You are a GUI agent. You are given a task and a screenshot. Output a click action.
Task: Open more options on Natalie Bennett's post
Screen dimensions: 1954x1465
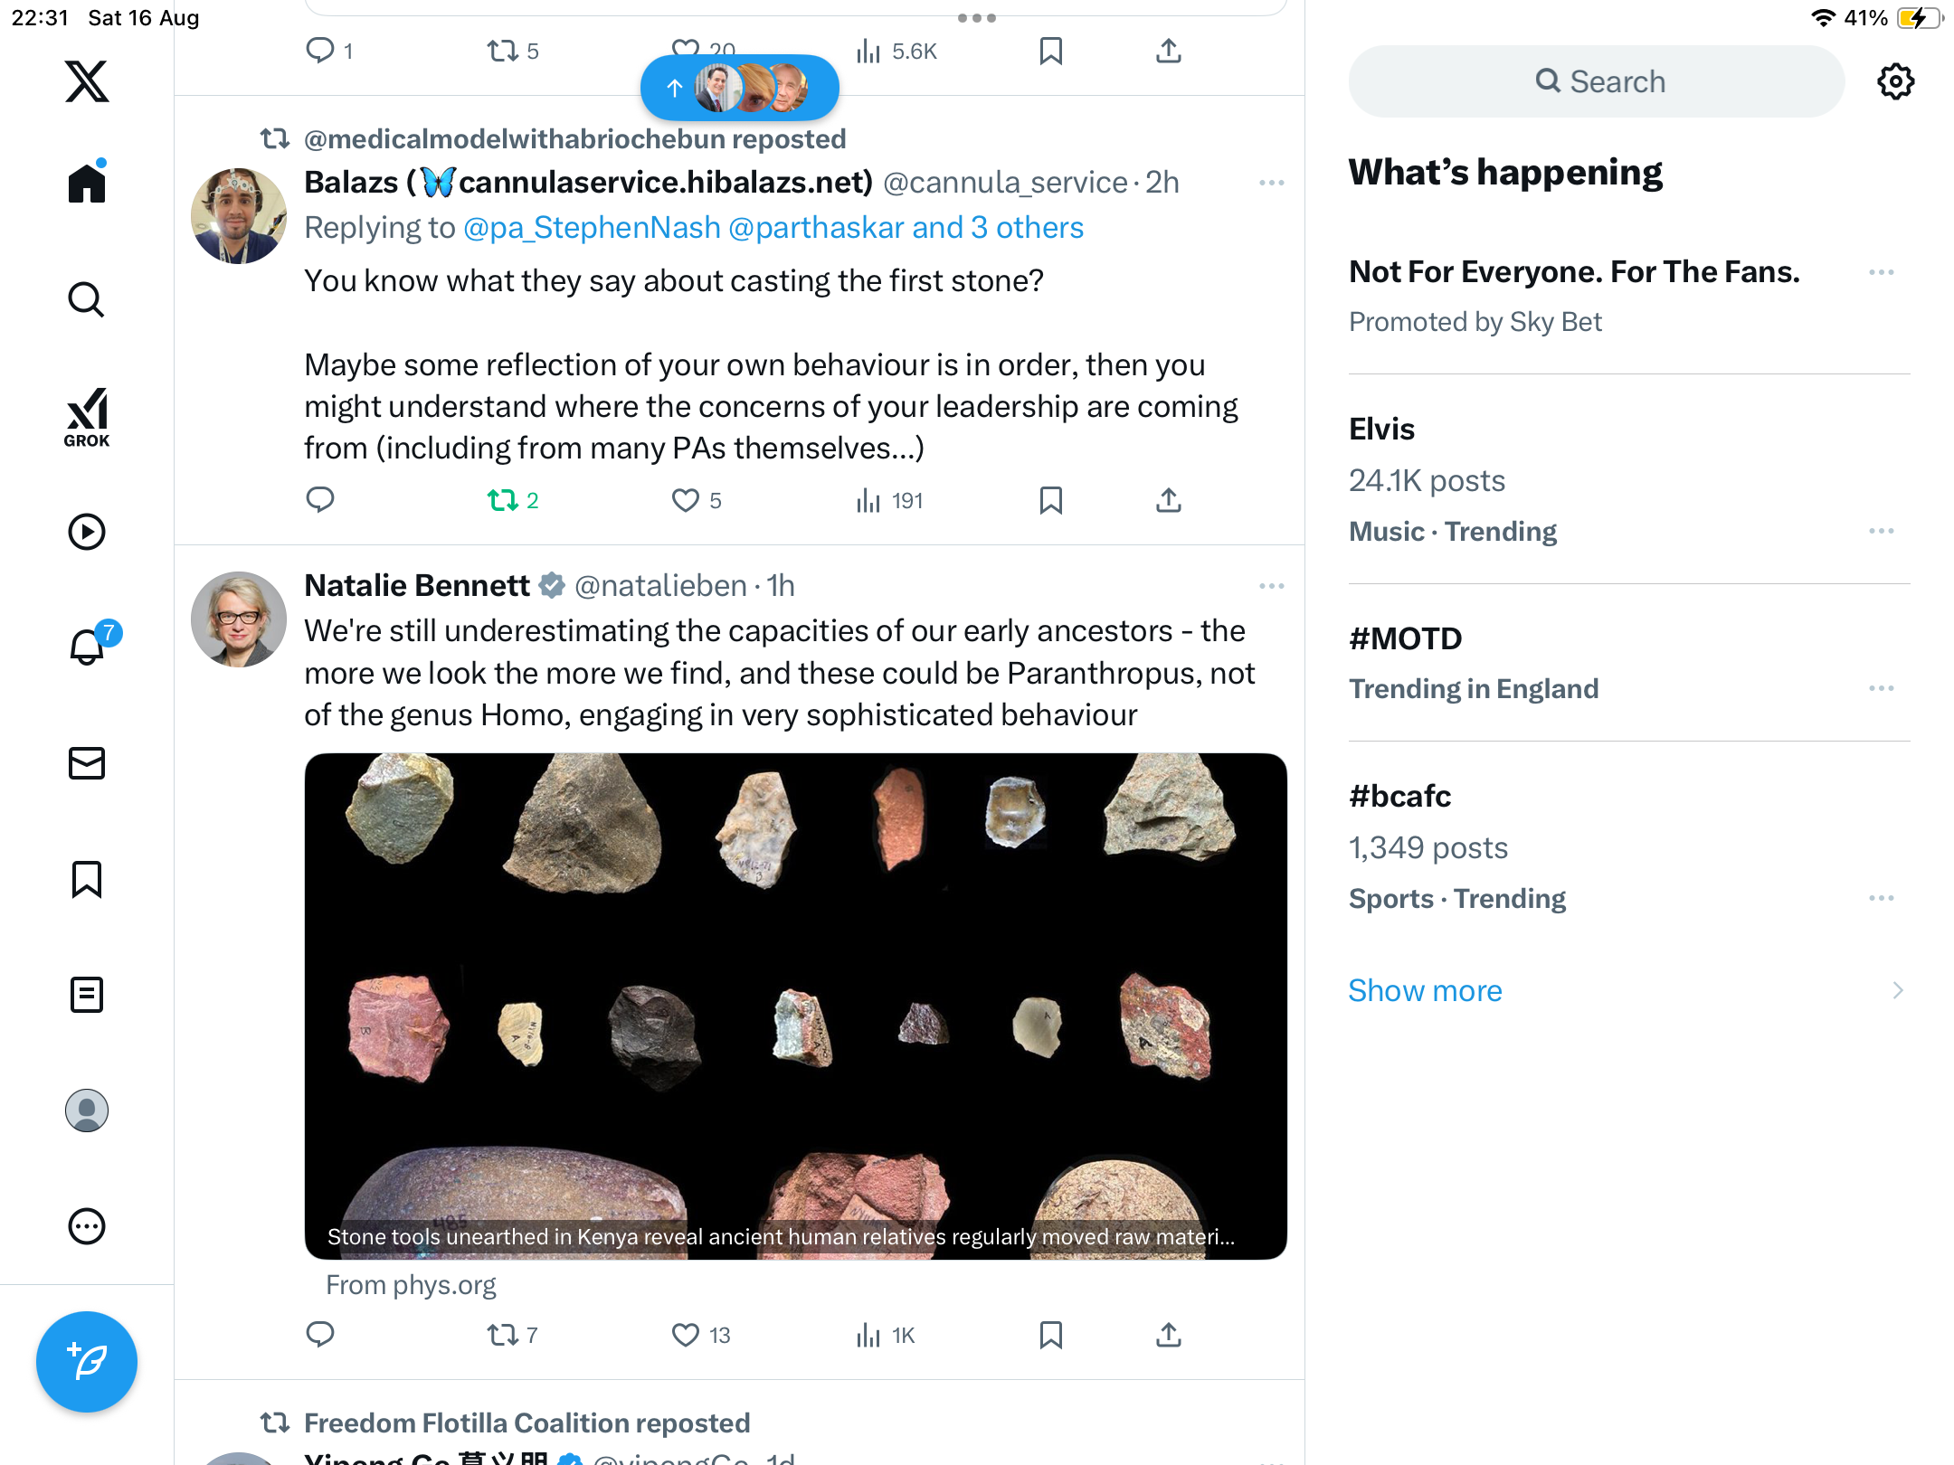(x=1271, y=586)
